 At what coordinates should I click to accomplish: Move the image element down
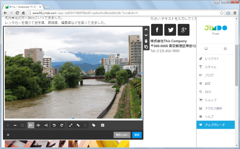click(146, 35)
